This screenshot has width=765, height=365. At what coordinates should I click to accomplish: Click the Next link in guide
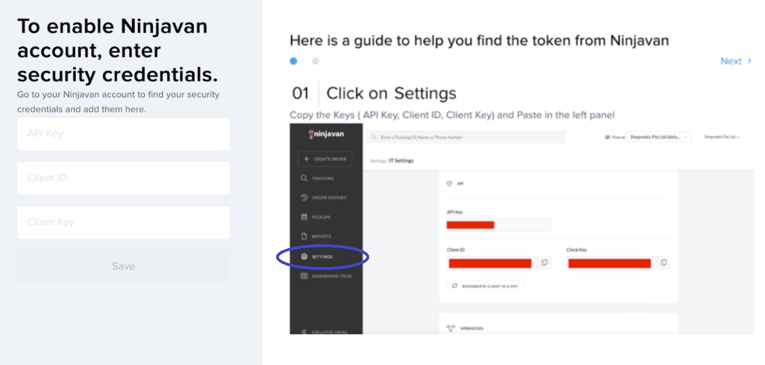coord(736,61)
